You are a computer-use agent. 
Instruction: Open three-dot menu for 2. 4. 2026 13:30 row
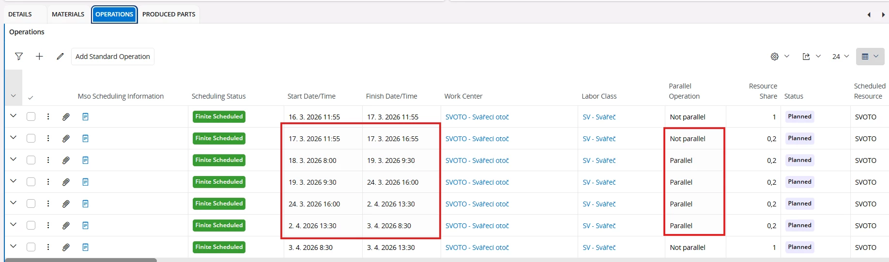pos(48,225)
